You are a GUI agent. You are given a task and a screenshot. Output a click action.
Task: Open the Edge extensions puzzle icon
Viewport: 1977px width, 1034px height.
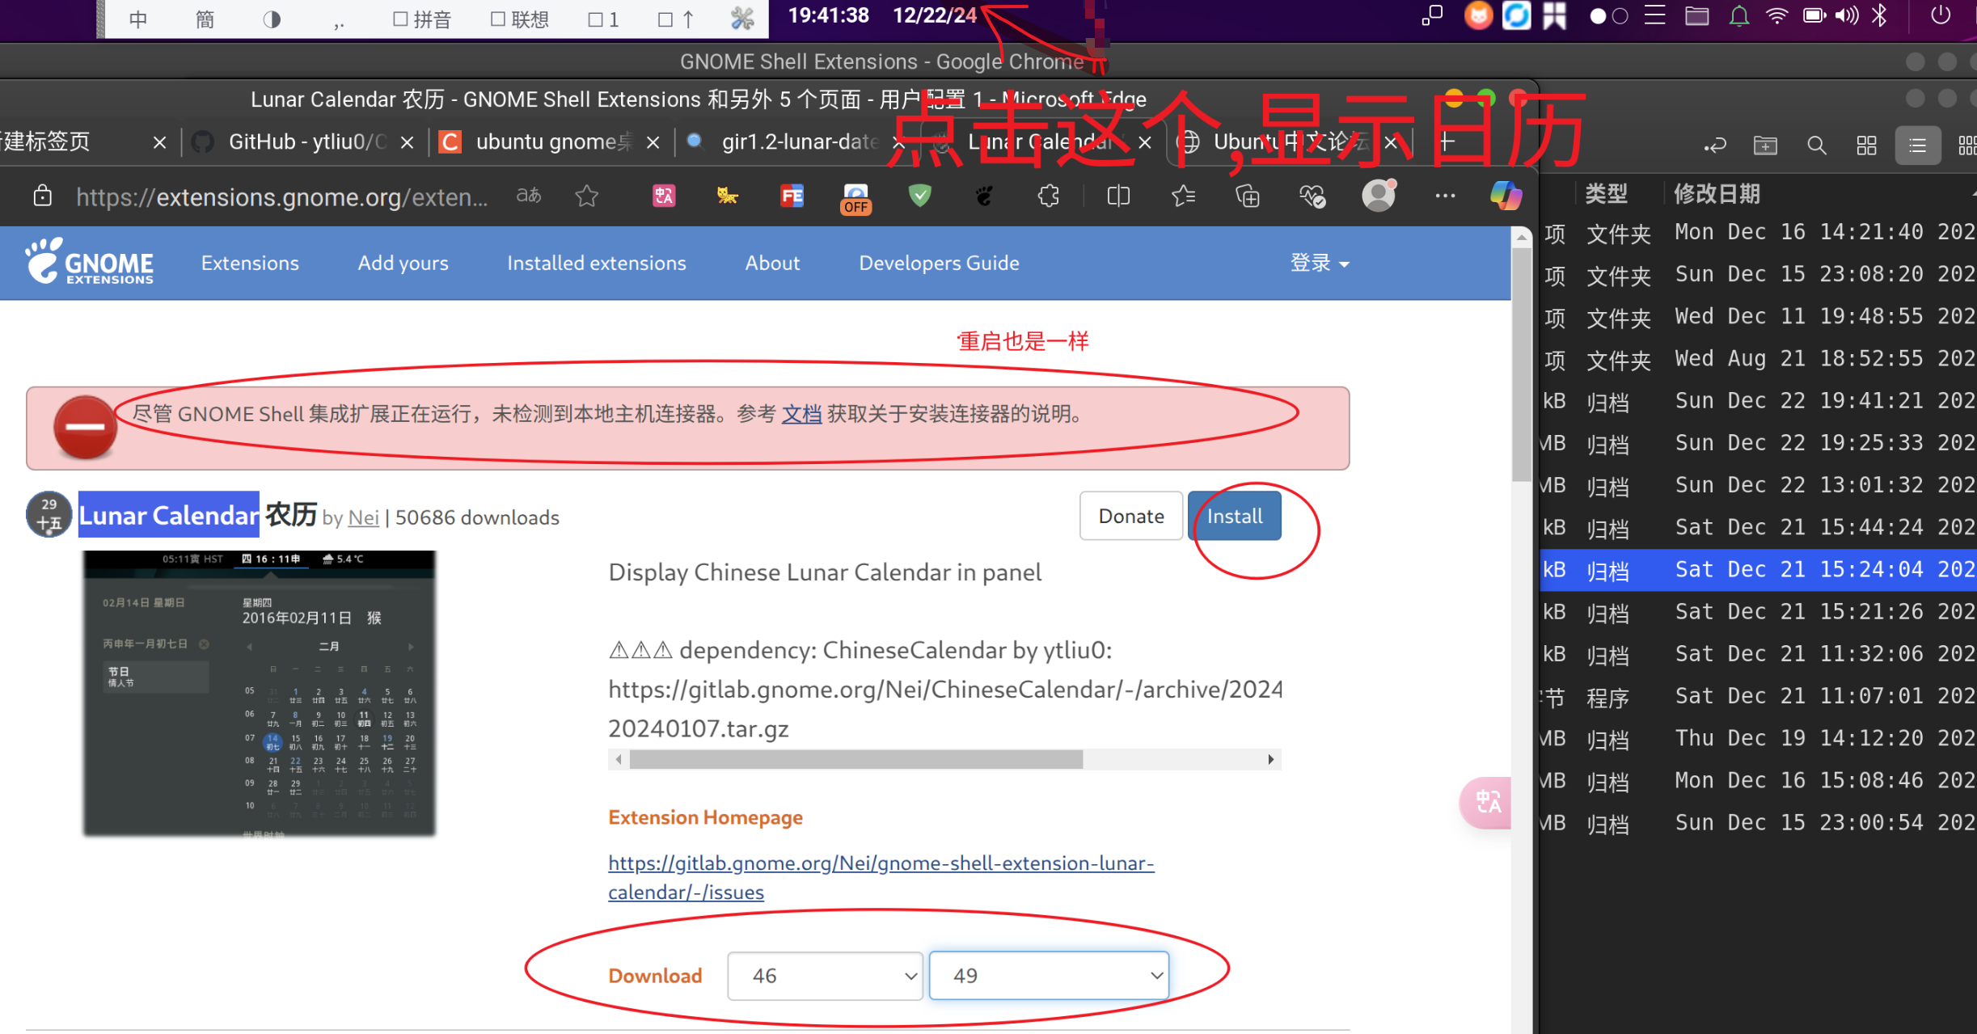click(x=1049, y=196)
